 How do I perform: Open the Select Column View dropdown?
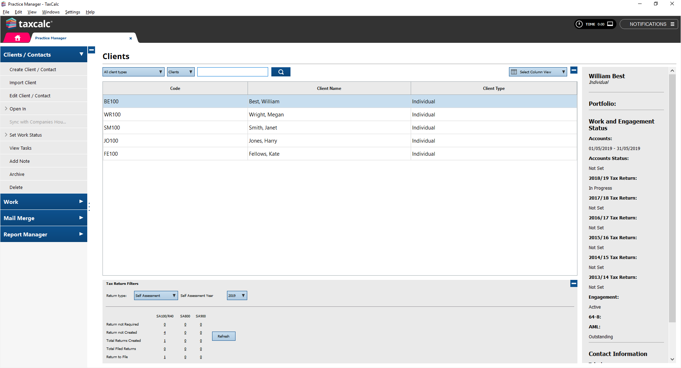click(x=538, y=72)
